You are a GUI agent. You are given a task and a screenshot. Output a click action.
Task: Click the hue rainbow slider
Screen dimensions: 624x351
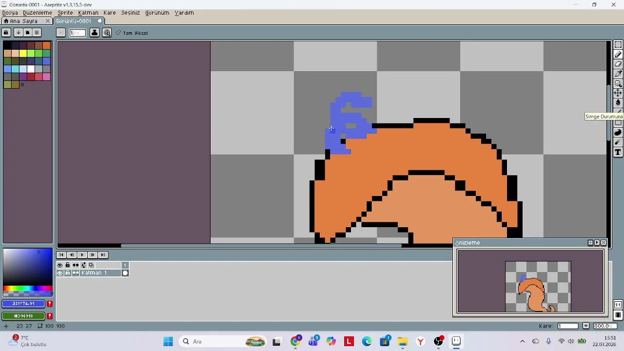click(x=27, y=289)
